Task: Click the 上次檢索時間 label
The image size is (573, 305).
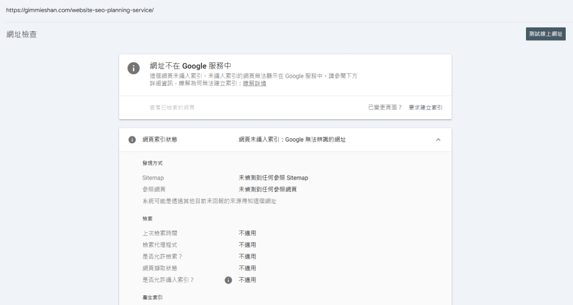Action: click(159, 233)
